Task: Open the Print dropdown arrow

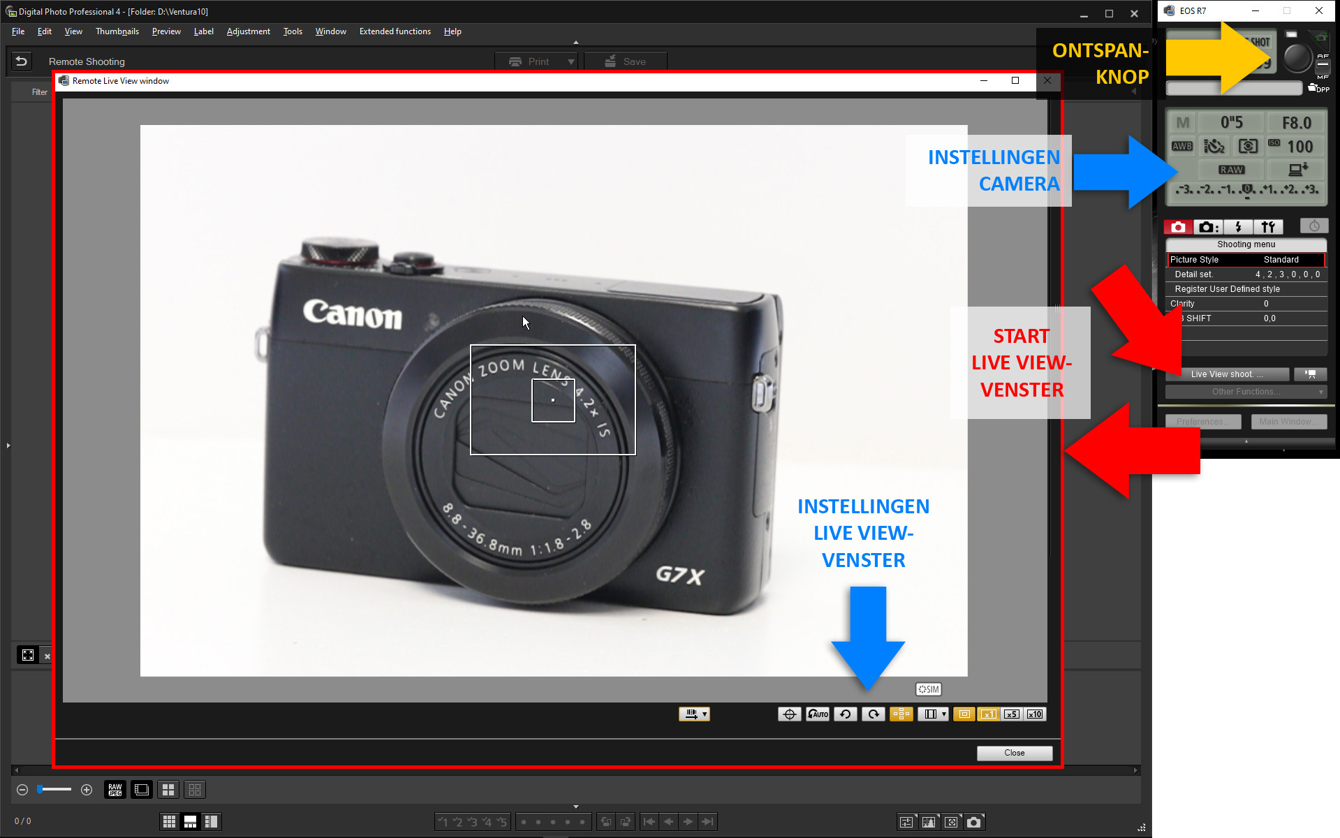Action: click(x=571, y=61)
